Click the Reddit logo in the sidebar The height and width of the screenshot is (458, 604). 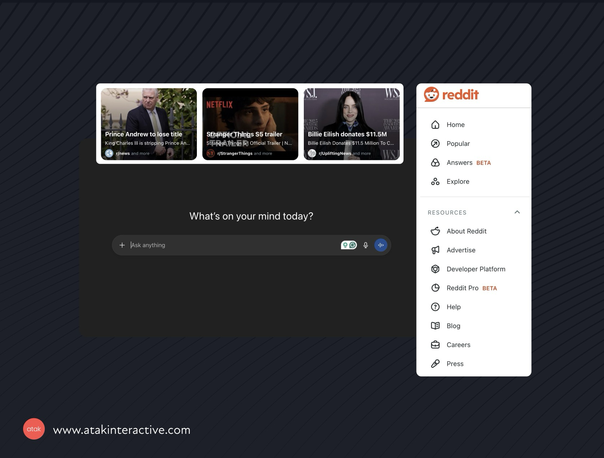(451, 95)
